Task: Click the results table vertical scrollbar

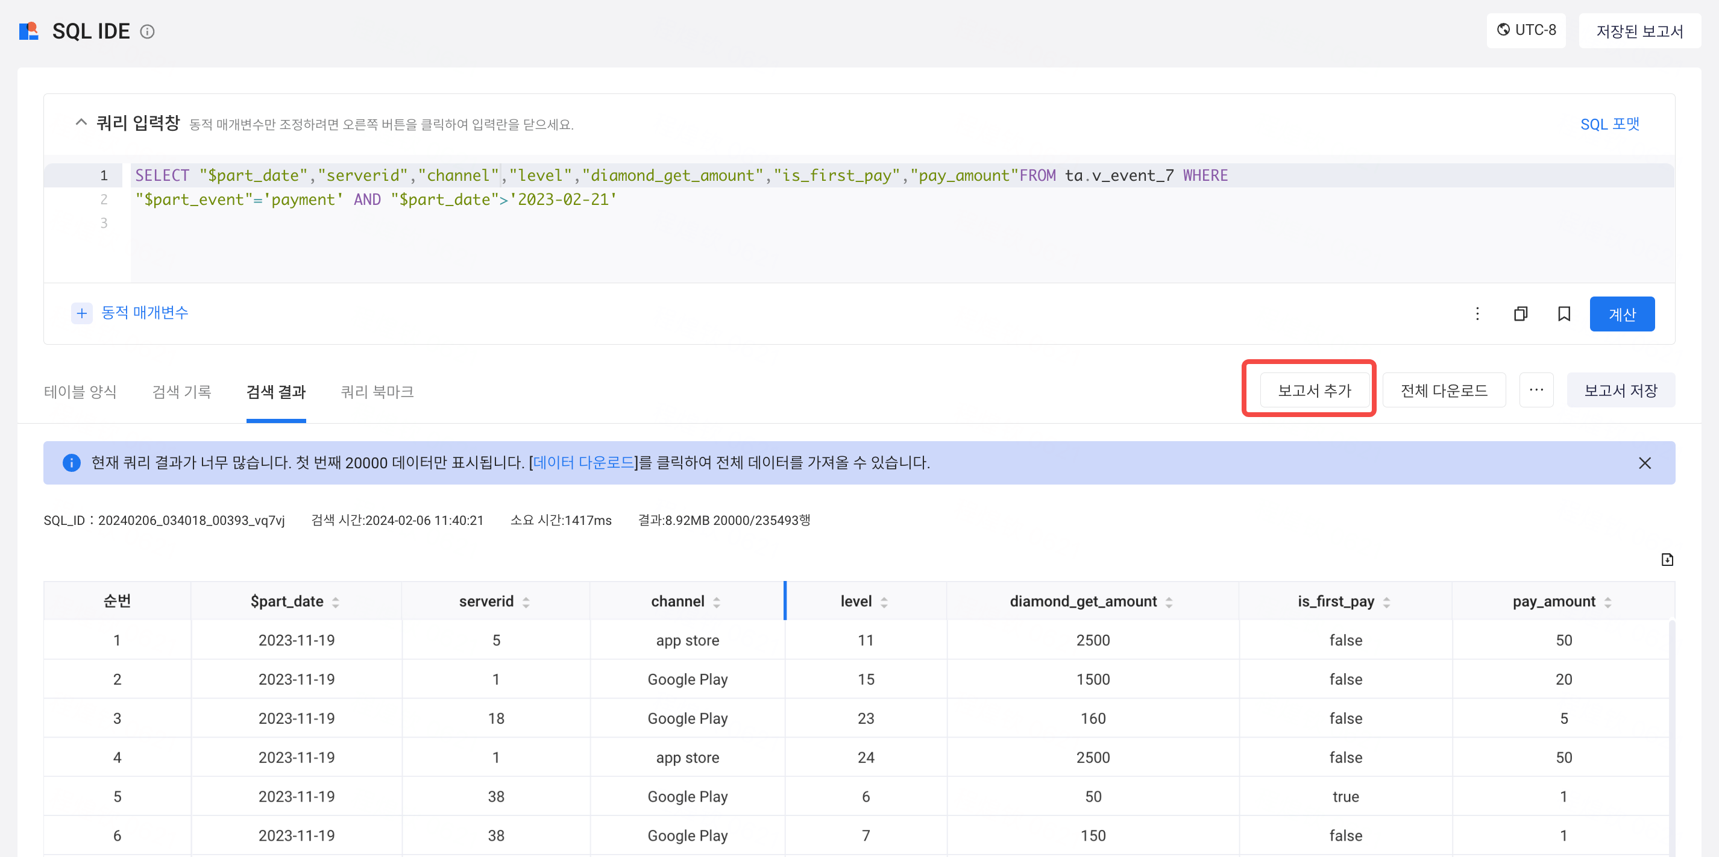Action: tap(1671, 738)
